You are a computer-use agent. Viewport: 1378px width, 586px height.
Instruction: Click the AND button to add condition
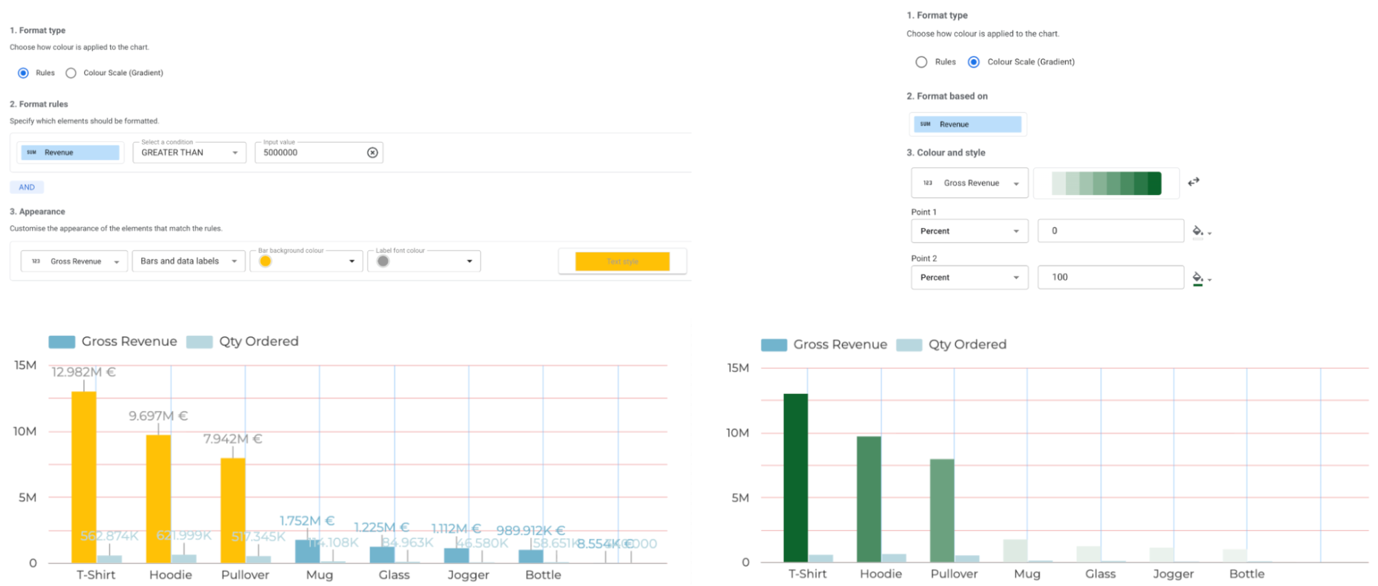(27, 187)
